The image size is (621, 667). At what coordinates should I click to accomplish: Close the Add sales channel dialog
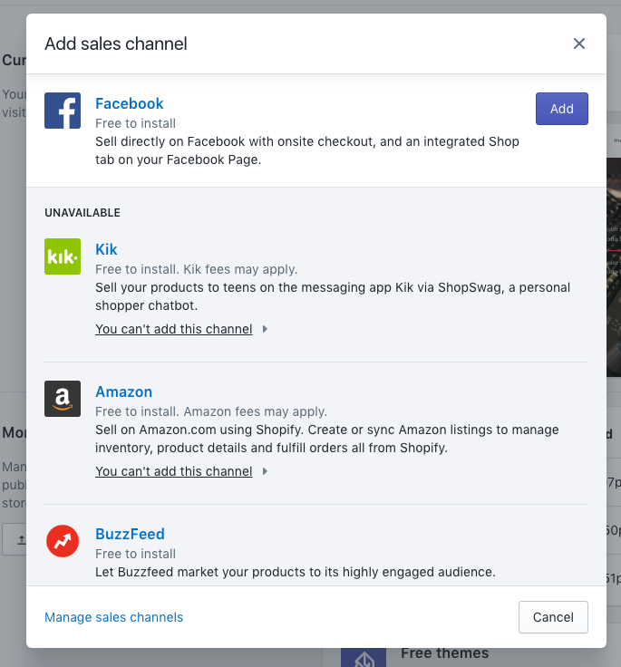tap(579, 43)
